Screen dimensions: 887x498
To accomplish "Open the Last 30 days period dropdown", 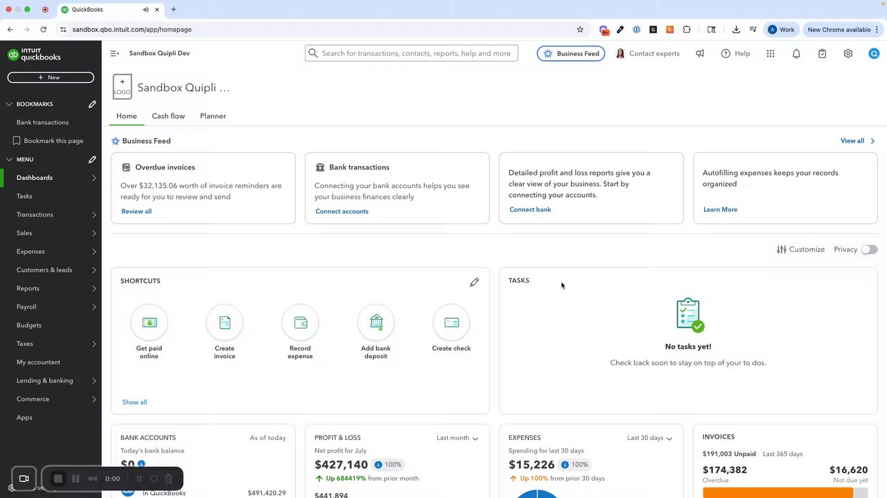I will [x=650, y=438].
